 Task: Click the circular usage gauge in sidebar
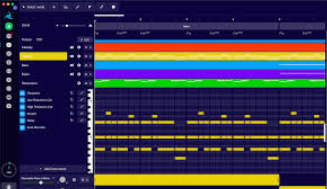[9, 170]
